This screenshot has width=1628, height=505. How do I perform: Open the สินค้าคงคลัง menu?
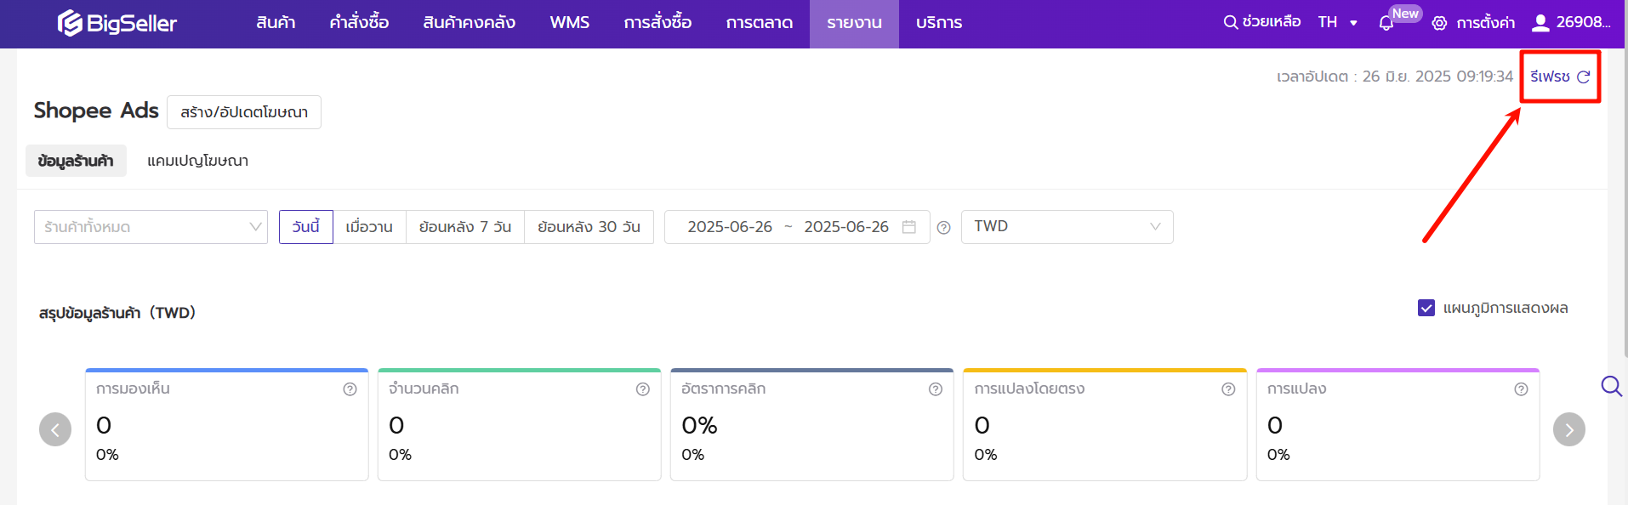[469, 23]
